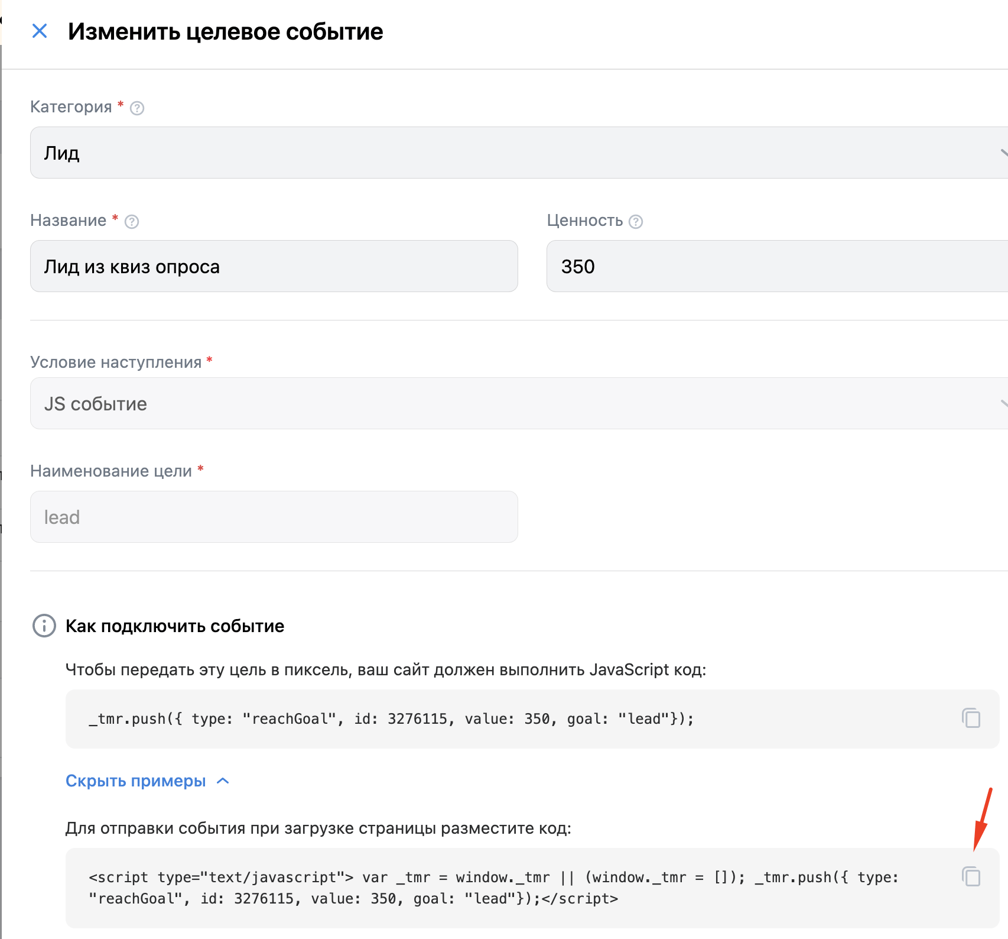The image size is (1008, 939).
Task: Click the Наименование цели label
Action: [111, 471]
